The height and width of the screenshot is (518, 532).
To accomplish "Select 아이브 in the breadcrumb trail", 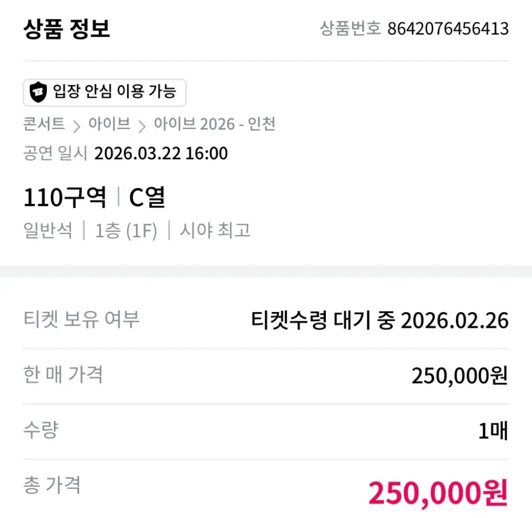I will pos(108,125).
